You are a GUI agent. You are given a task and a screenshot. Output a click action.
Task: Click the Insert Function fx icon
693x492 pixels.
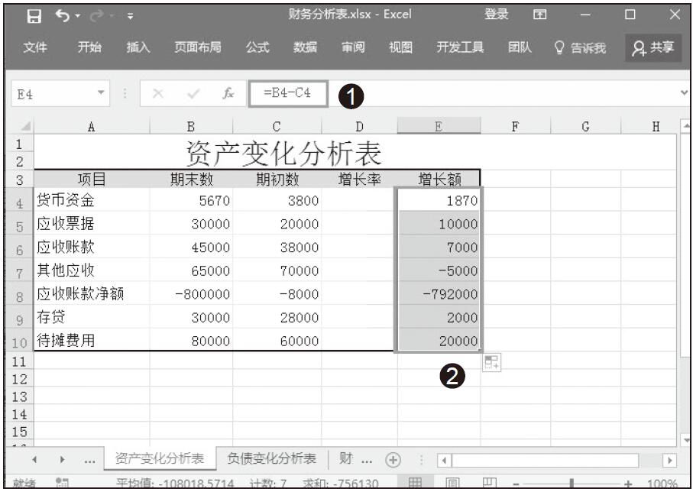228,93
